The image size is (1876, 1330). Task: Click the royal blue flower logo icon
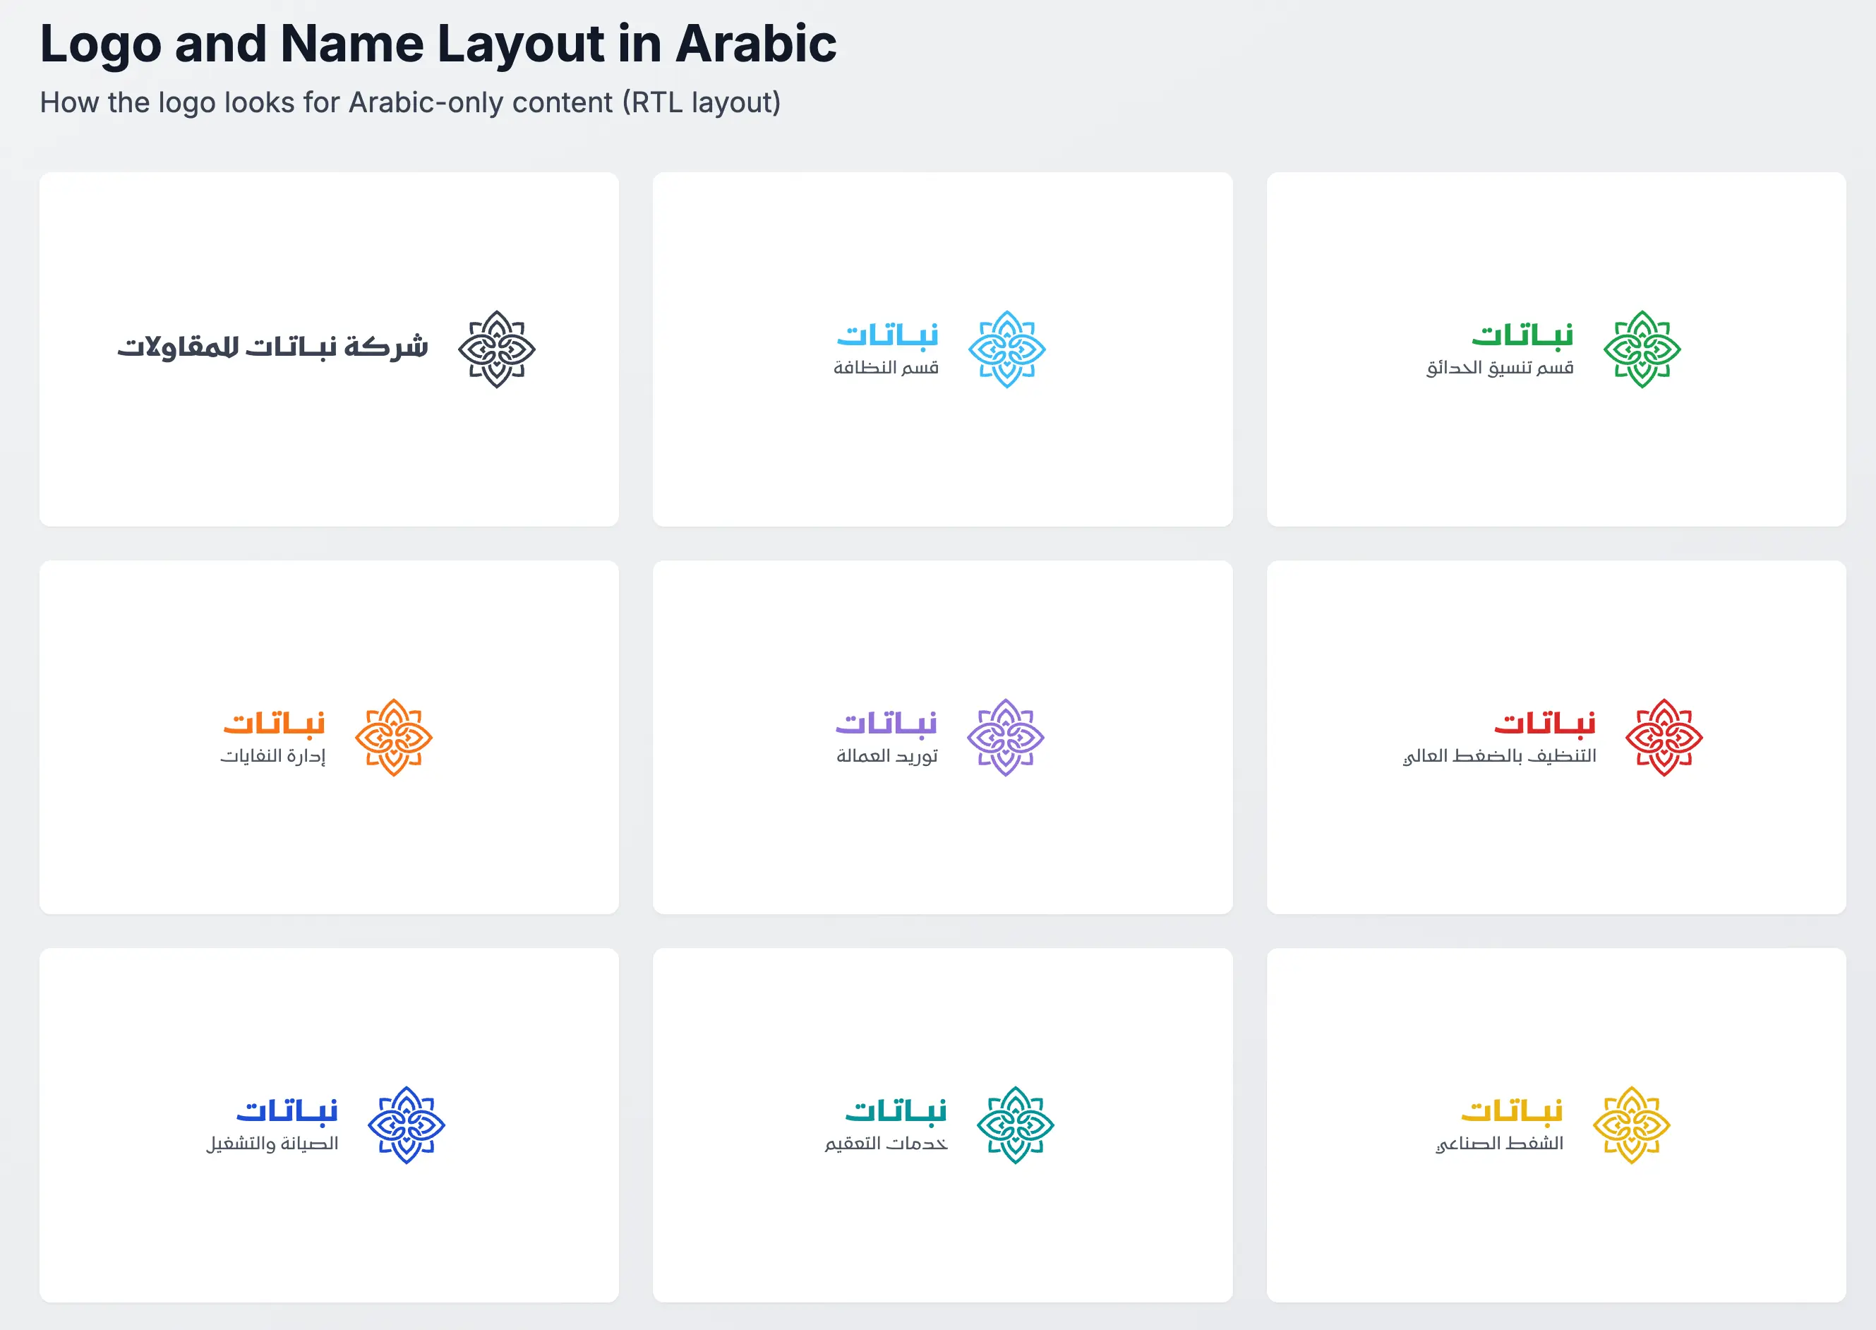tap(405, 1125)
